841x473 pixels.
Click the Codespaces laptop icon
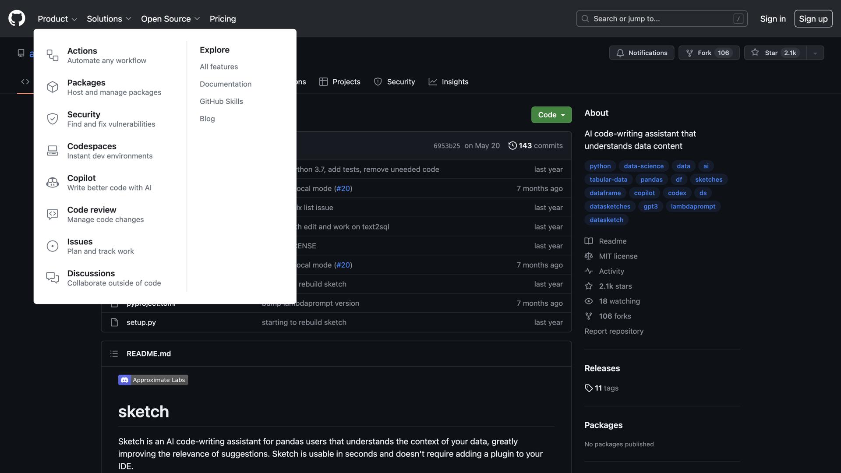pos(53,151)
